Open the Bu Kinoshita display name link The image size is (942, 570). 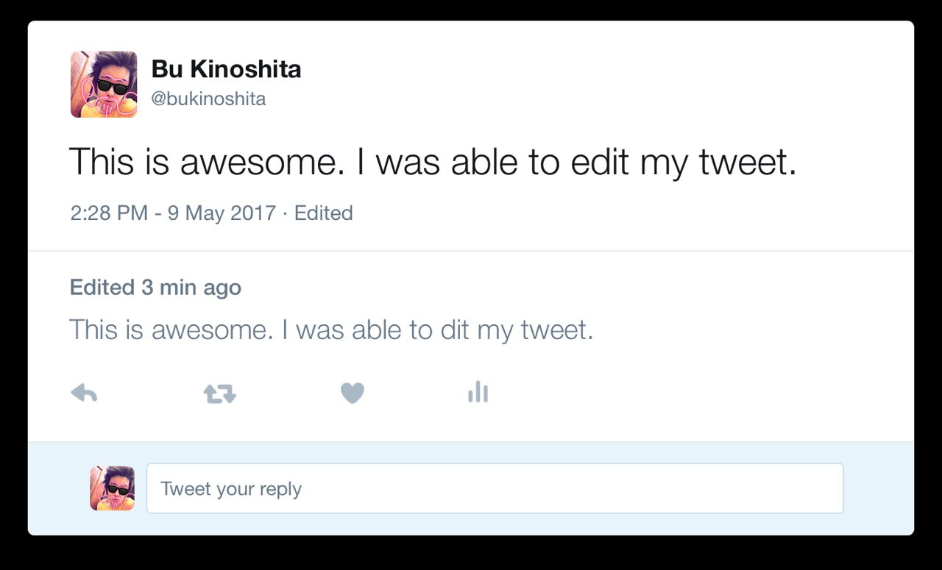pyautogui.click(x=226, y=69)
